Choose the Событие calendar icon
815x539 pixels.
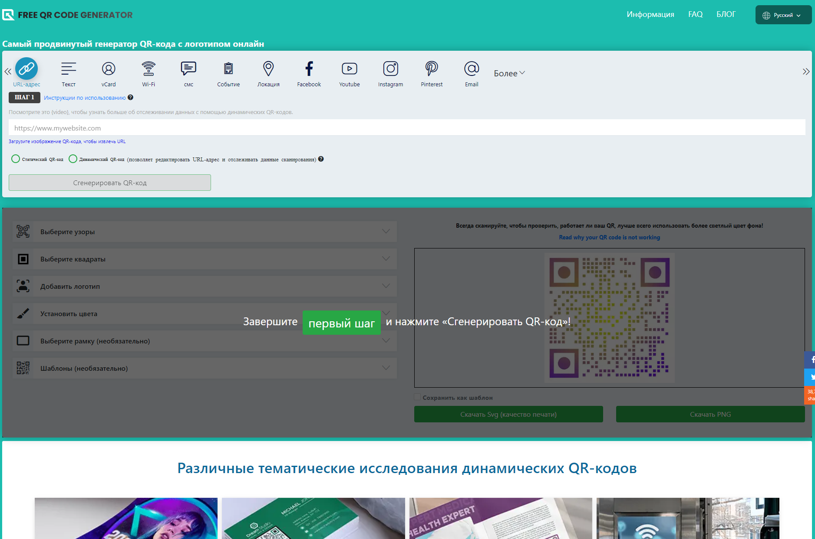[228, 69]
